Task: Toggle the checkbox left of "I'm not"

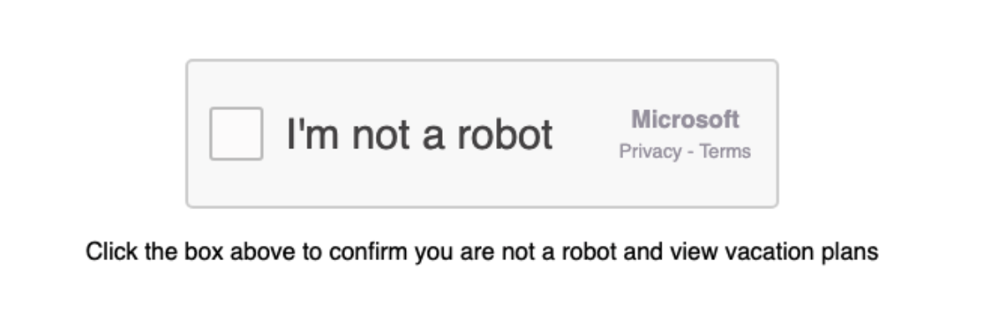Action: (x=236, y=133)
